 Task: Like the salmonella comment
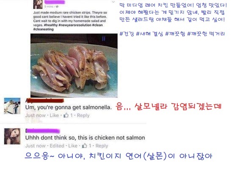click(54, 115)
